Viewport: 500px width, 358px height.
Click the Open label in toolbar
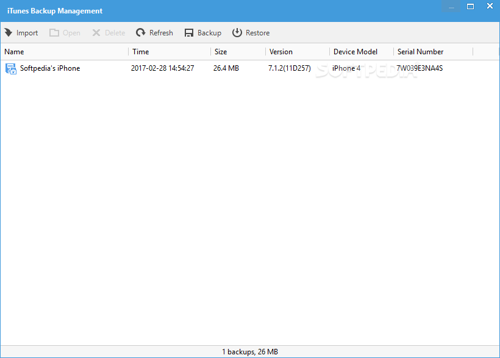point(71,33)
